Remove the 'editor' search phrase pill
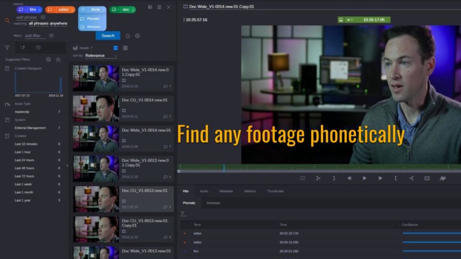The image size is (461, 259). point(72,10)
